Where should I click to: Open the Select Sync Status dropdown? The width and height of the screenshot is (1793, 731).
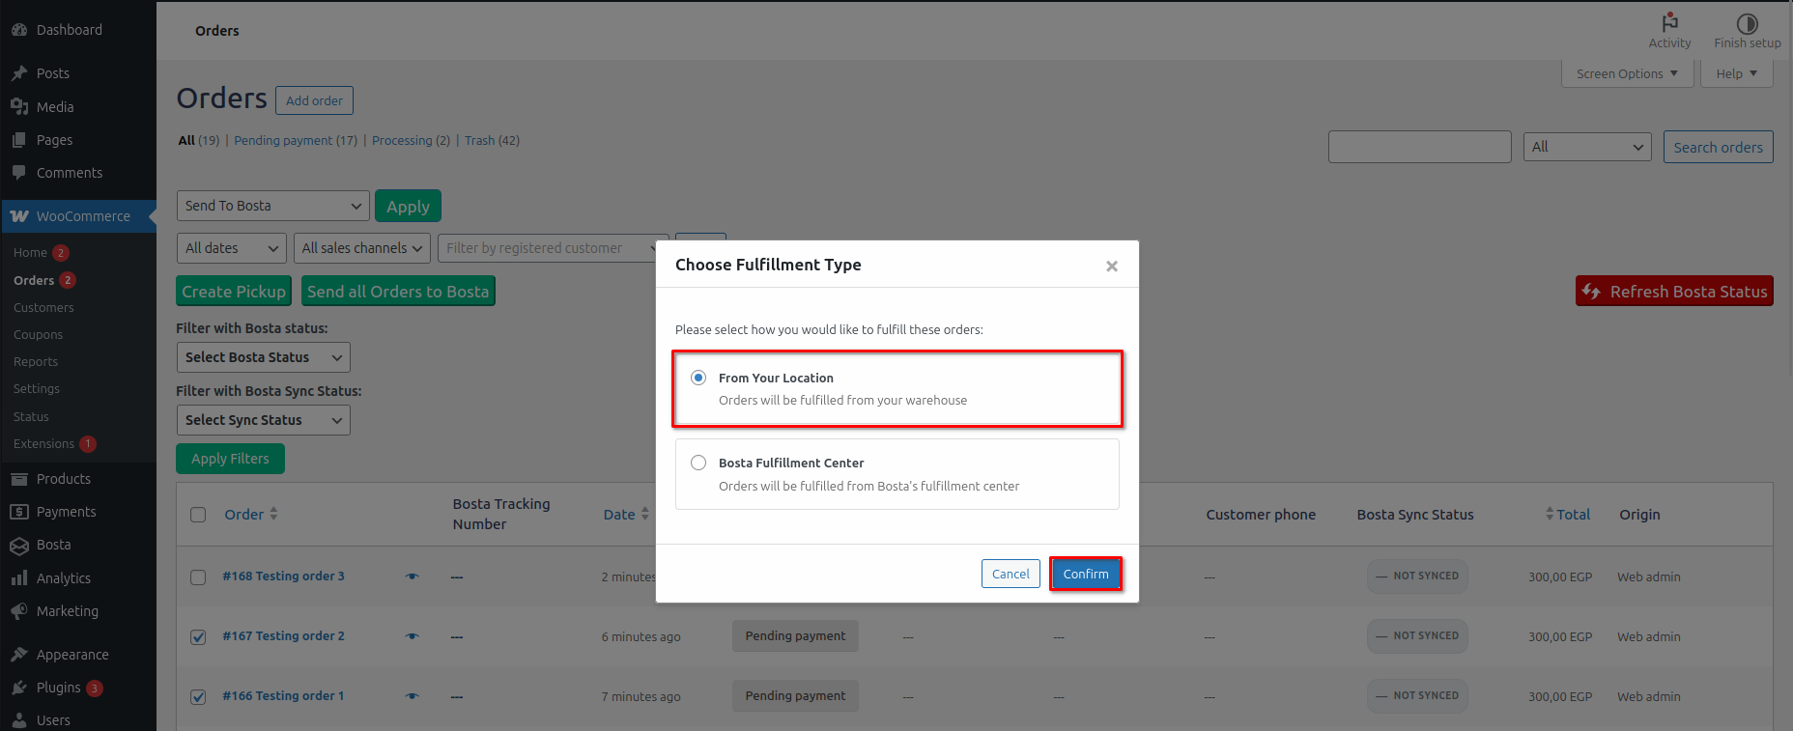pyautogui.click(x=264, y=420)
